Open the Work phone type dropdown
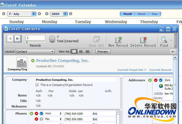Image resolution: width=182 pixels, height=124 pixels. pyautogui.click(x=60, y=114)
